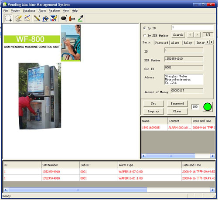Activate the paint bucket fill tool
The image size is (218, 200).
(45, 18)
